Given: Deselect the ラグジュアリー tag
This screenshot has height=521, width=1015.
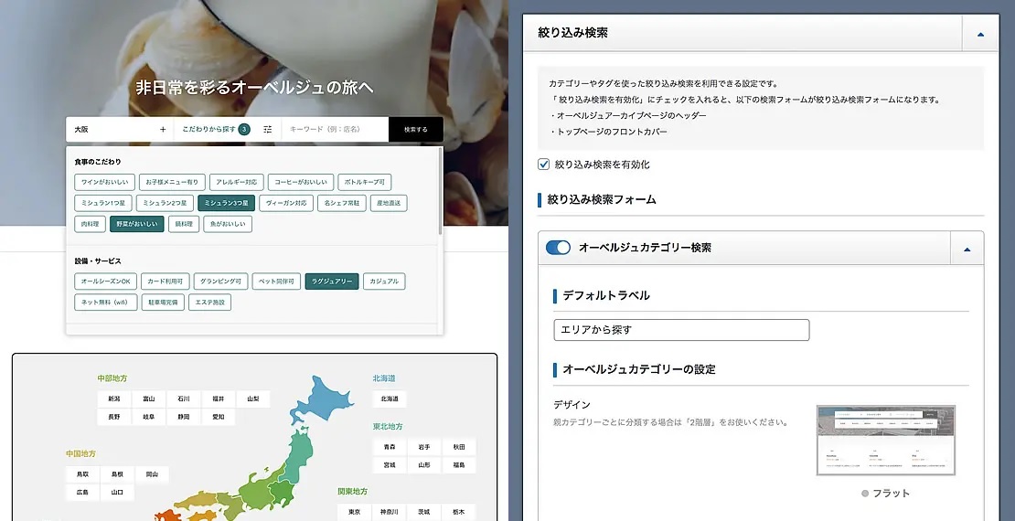Looking at the screenshot, I should click(332, 282).
